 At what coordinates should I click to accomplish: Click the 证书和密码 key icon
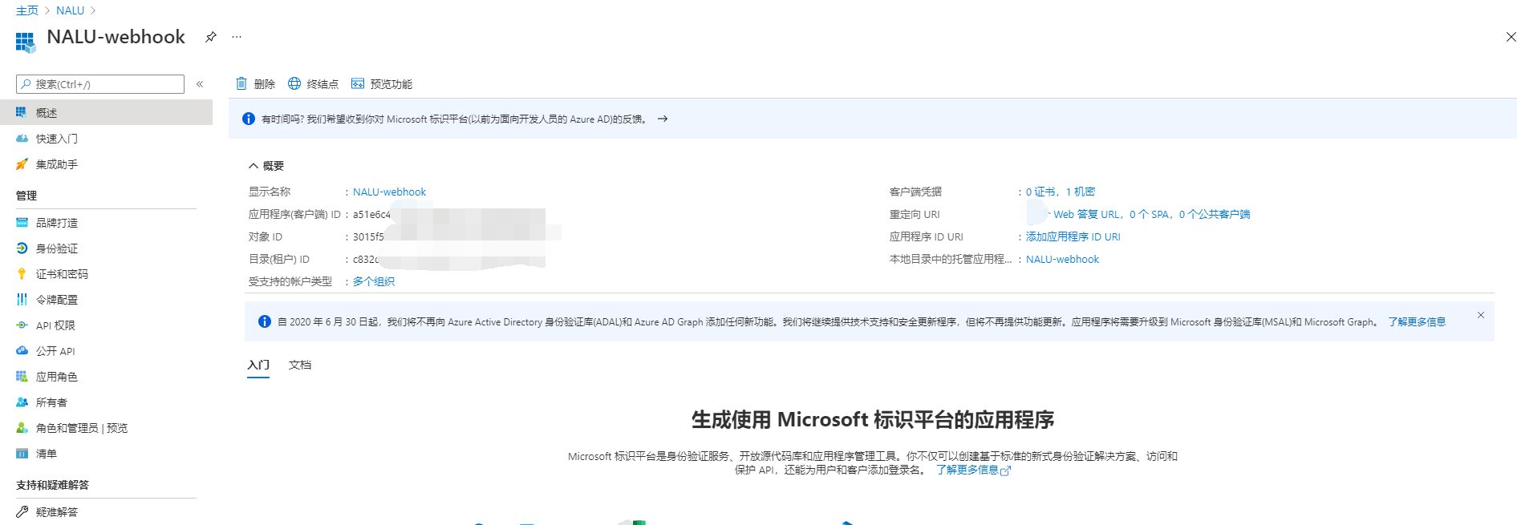click(x=22, y=273)
